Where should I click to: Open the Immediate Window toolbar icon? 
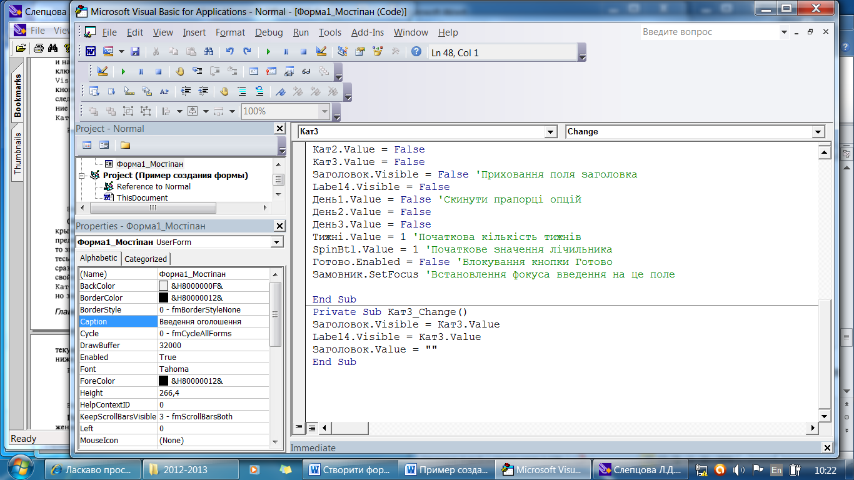pos(271,71)
